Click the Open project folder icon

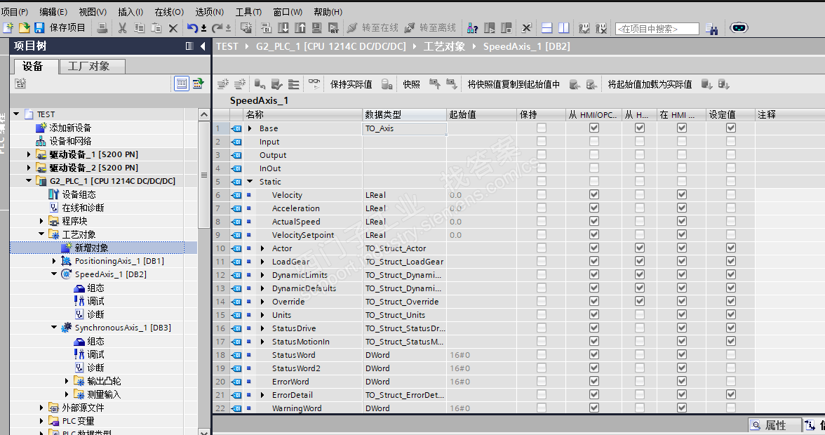point(24,28)
